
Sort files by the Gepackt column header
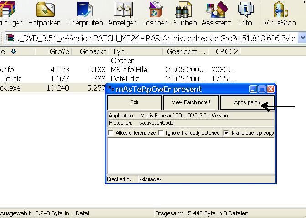93,52
